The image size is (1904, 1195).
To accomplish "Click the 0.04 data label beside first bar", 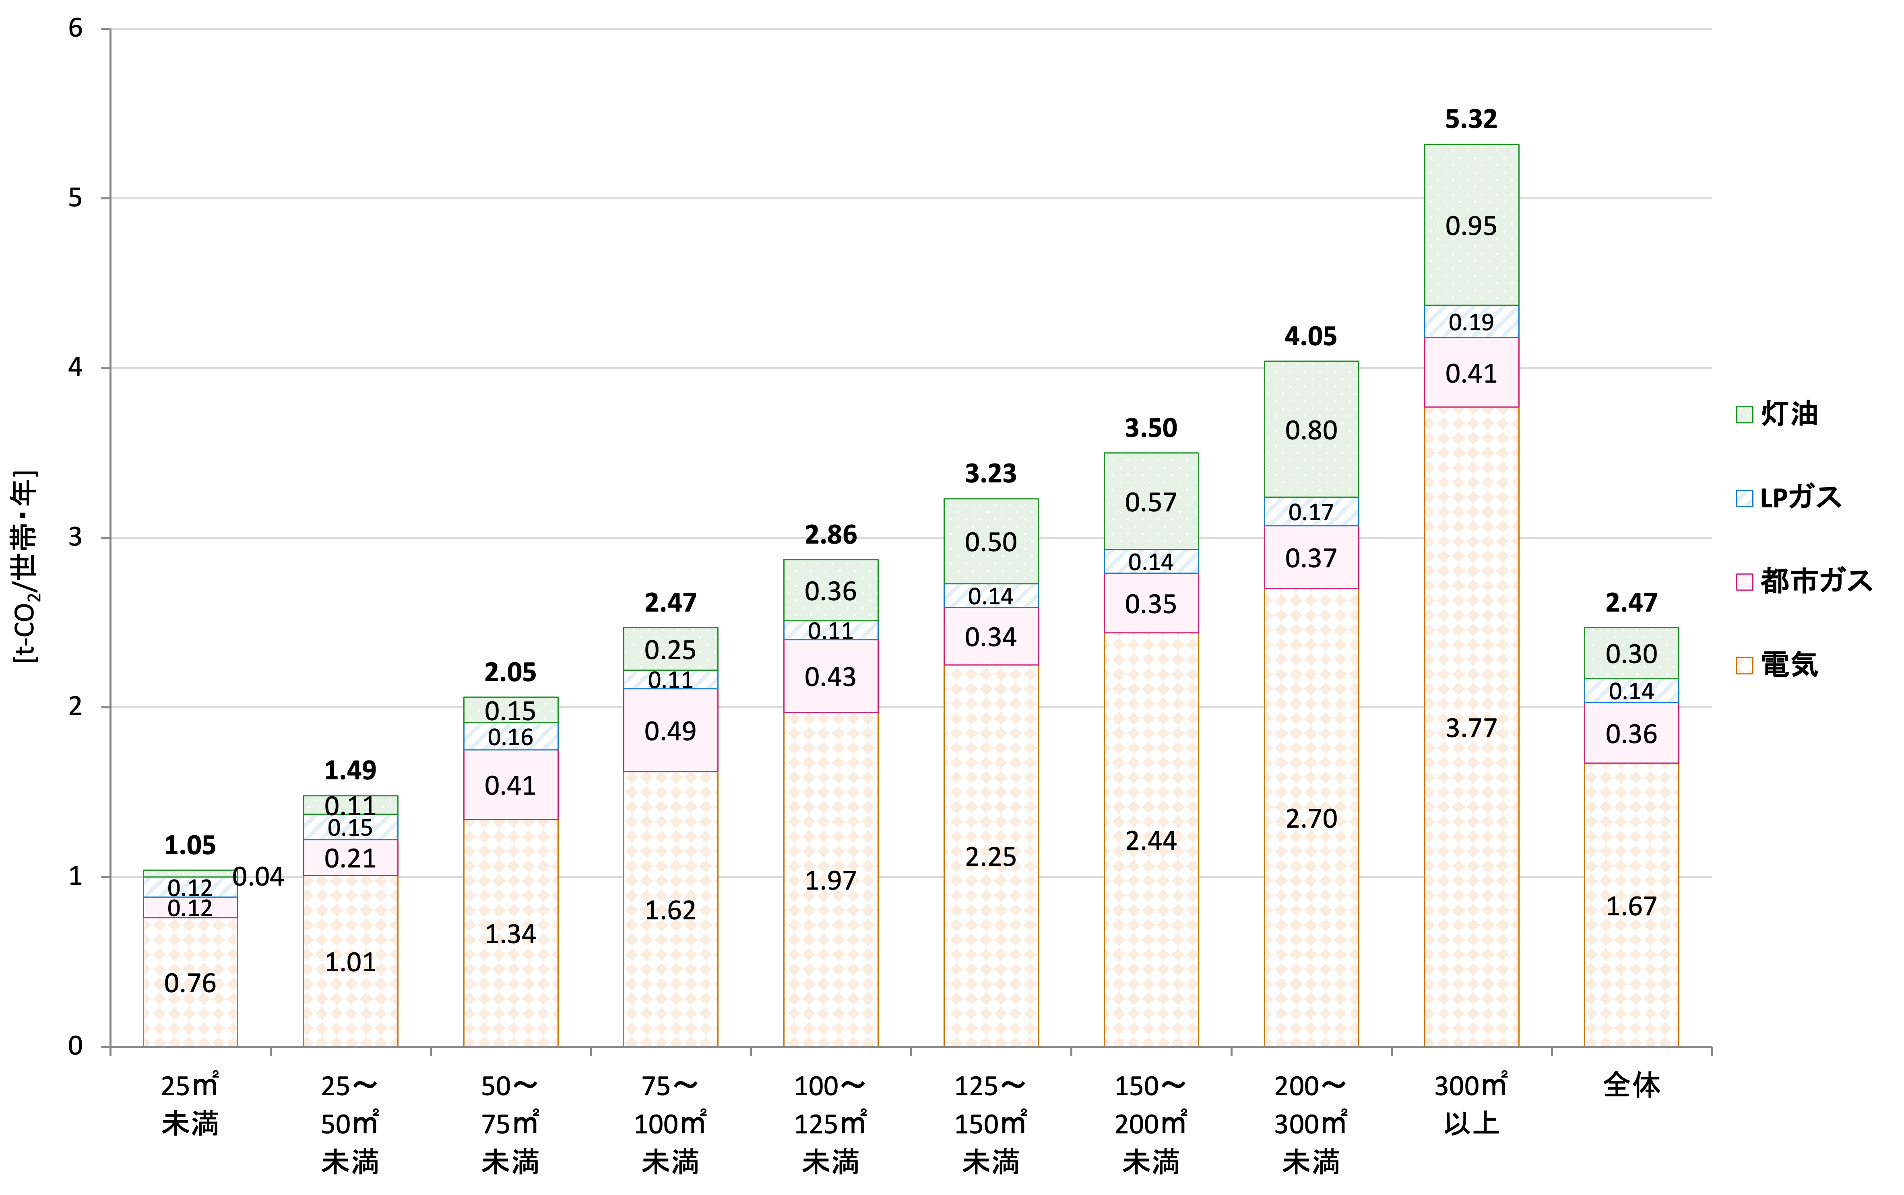I will click(258, 876).
